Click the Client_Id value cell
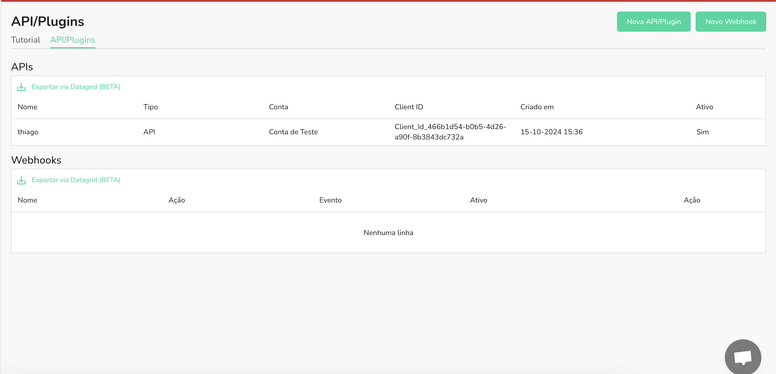 (x=450, y=132)
